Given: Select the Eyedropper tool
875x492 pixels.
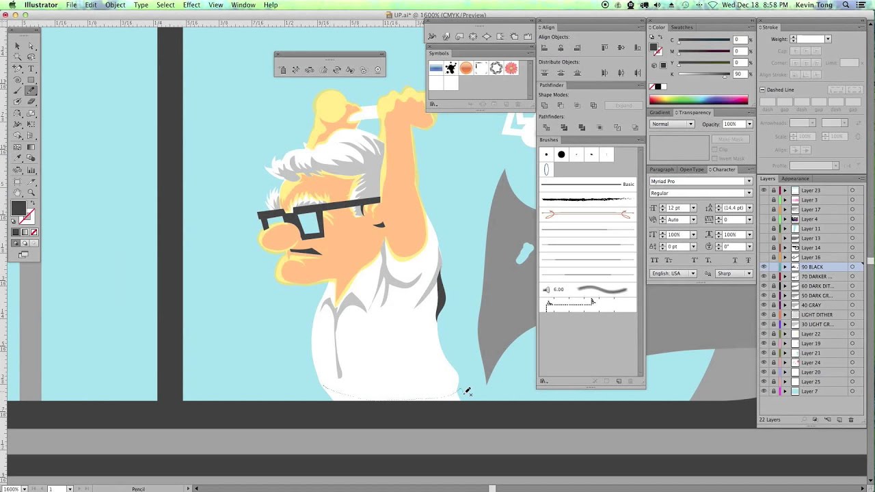Looking at the screenshot, I should 18,158.
